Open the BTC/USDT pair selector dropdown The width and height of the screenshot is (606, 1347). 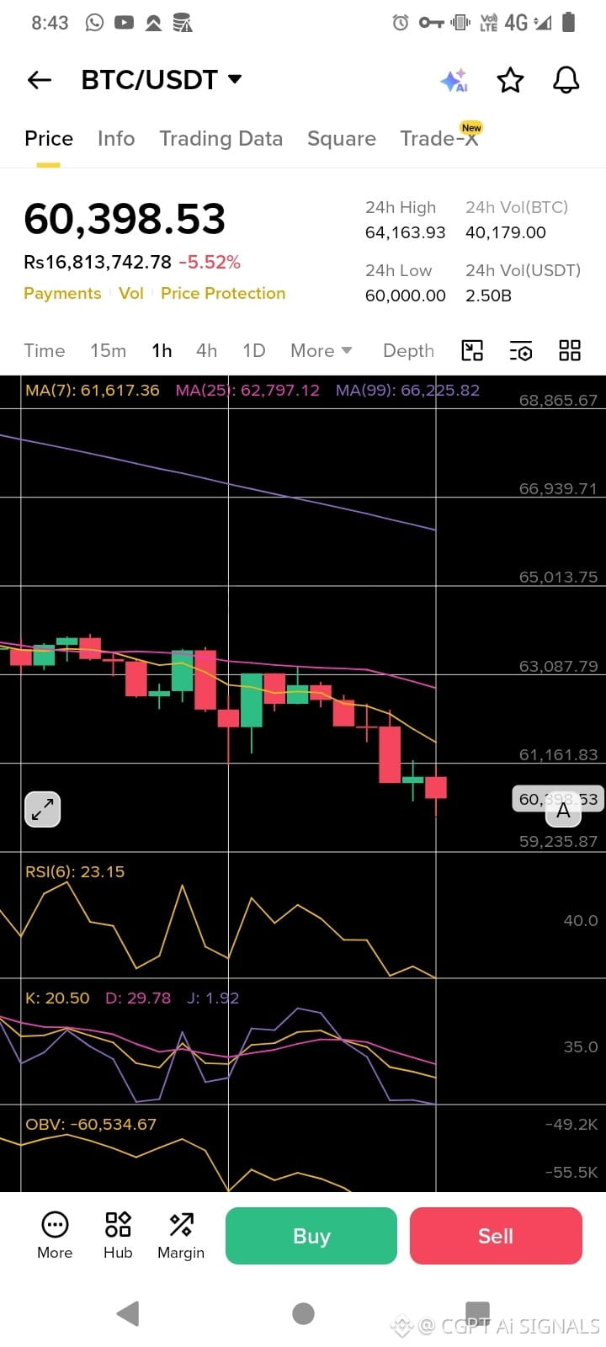[x=162, y=80]
